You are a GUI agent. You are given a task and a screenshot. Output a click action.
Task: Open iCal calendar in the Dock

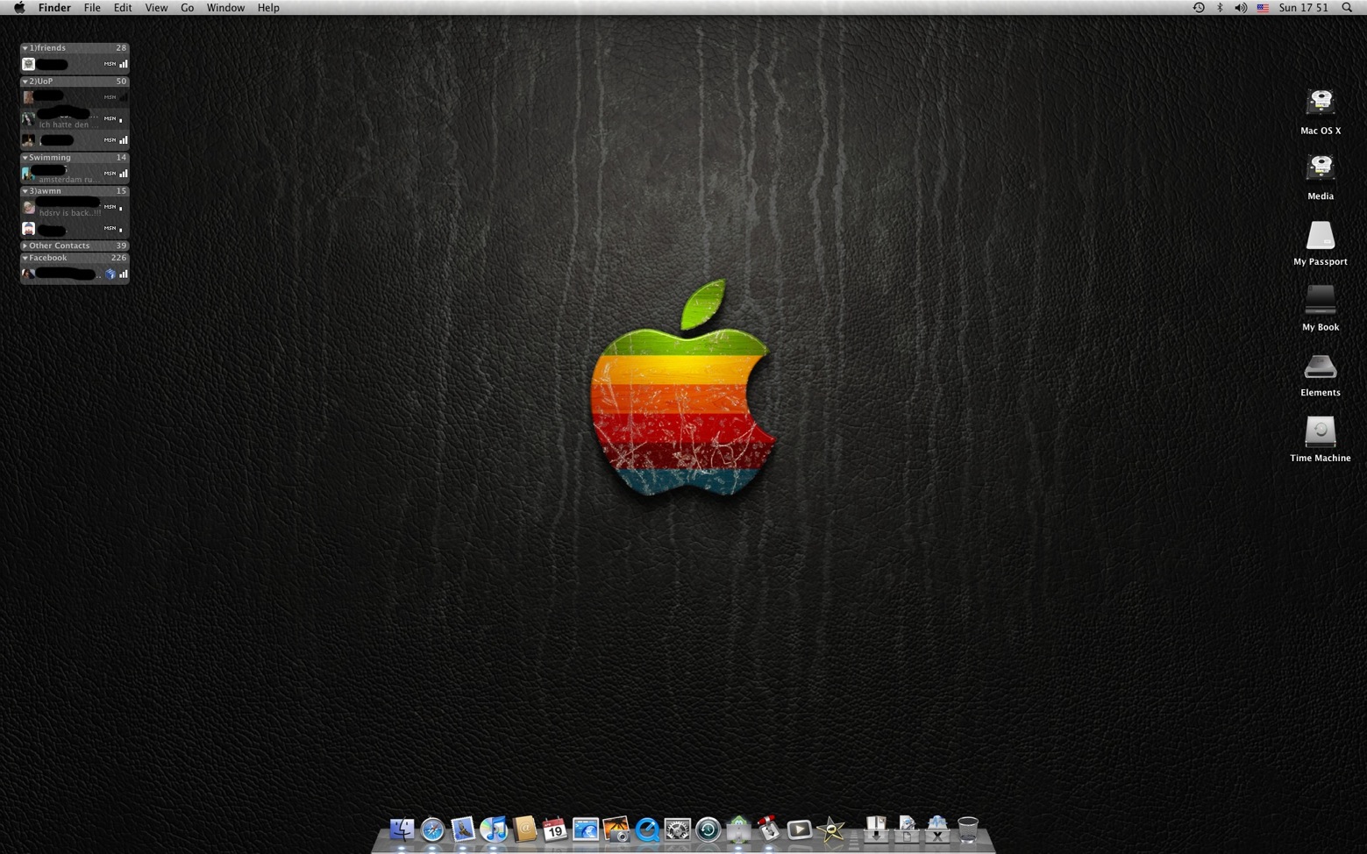[555, 829]
